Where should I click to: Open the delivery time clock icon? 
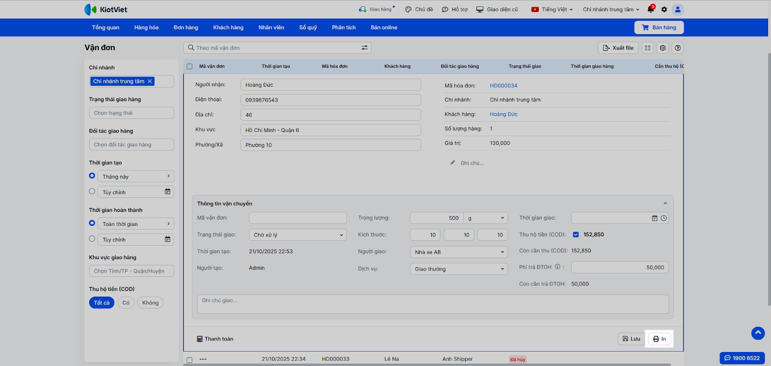(x=664, y=218)
